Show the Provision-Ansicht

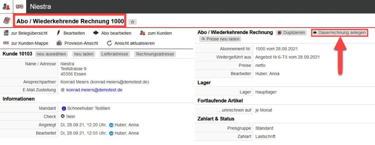tap(77, 43)
